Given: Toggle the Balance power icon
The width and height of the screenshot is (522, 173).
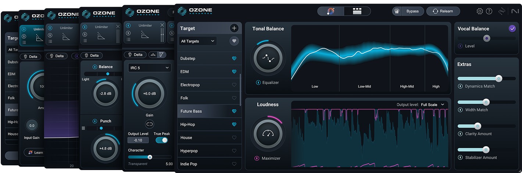Looking at the screenshot, I should [95, 67].
